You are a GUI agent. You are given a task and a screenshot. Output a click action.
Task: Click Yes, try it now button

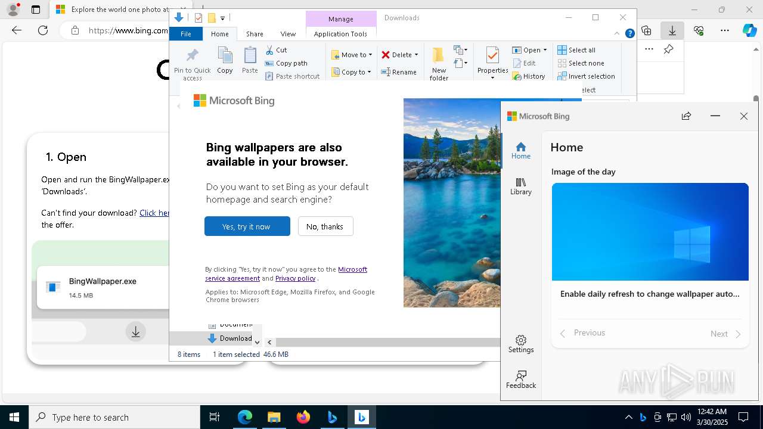247,226
